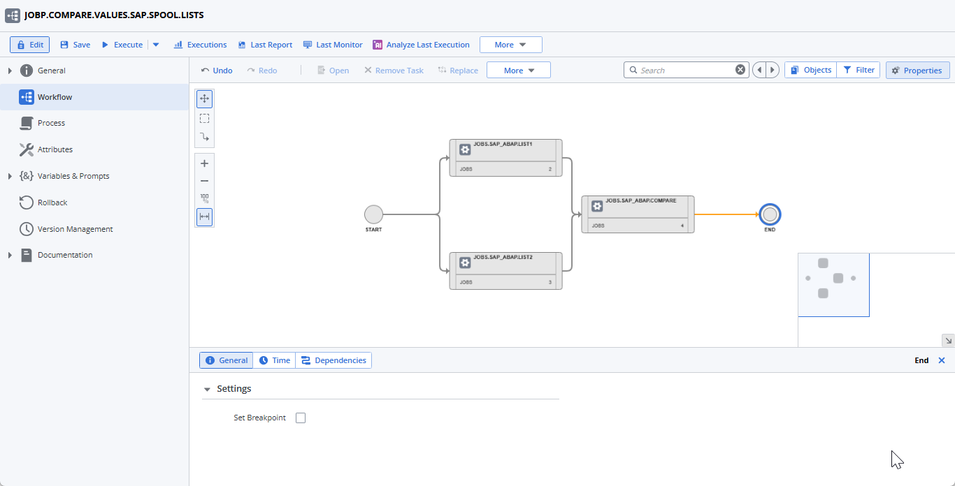Select the pan tool in the canvas toolbar
The image size is (955, 486).
204,98
